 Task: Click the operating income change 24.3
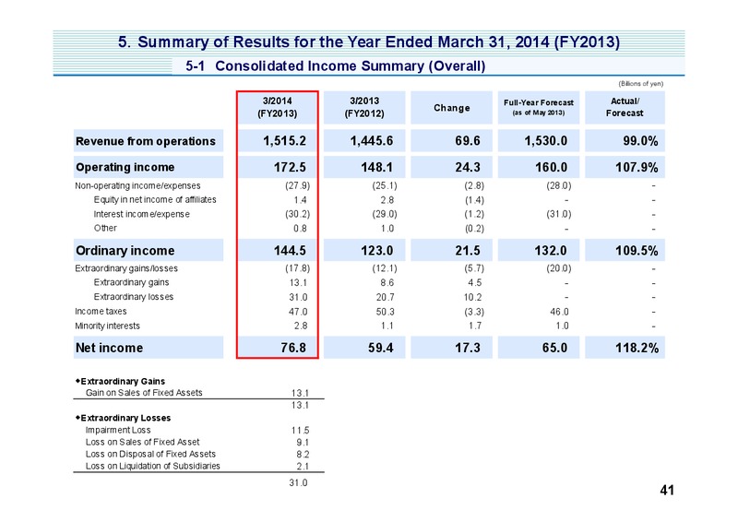click(468, 167)
